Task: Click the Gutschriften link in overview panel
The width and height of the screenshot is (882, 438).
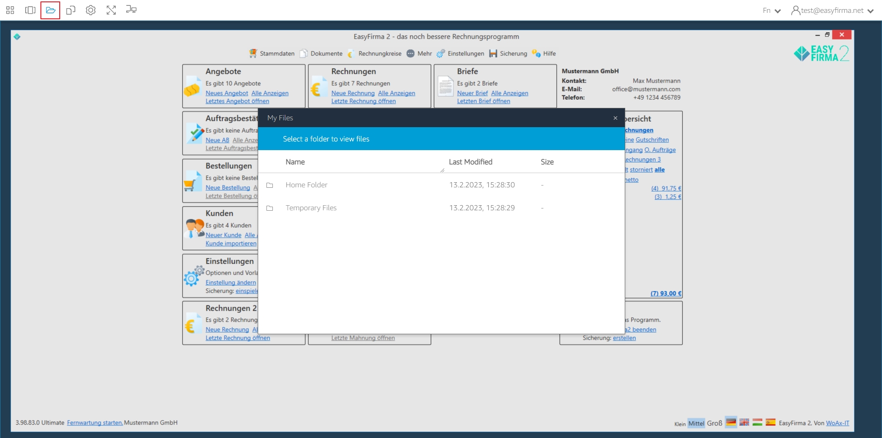Action: [652, 140]
